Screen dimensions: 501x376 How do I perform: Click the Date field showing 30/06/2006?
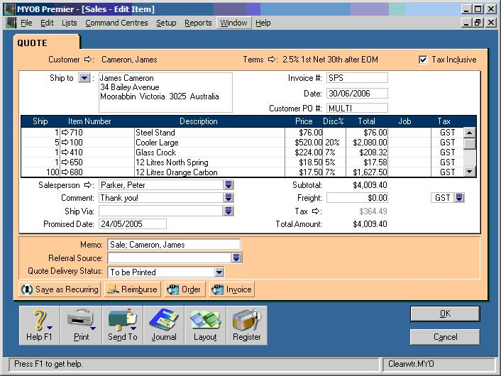pyautogui.click(x=357, y=93)
